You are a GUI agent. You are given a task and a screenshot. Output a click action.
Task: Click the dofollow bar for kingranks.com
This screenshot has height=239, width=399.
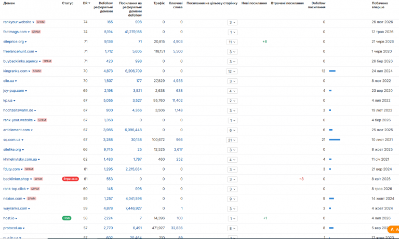(x=332, y=71)
